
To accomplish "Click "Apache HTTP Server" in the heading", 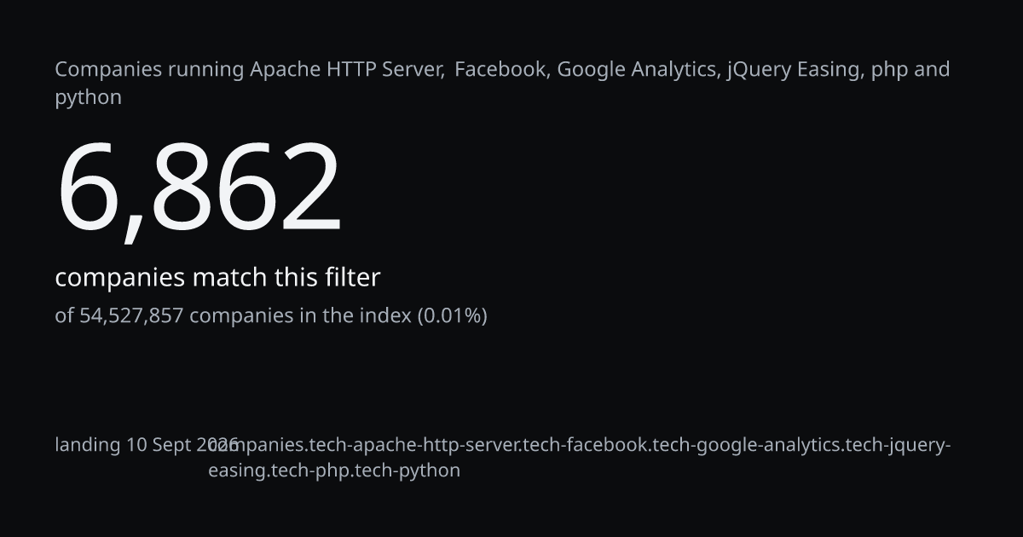I will click(346, 70).
